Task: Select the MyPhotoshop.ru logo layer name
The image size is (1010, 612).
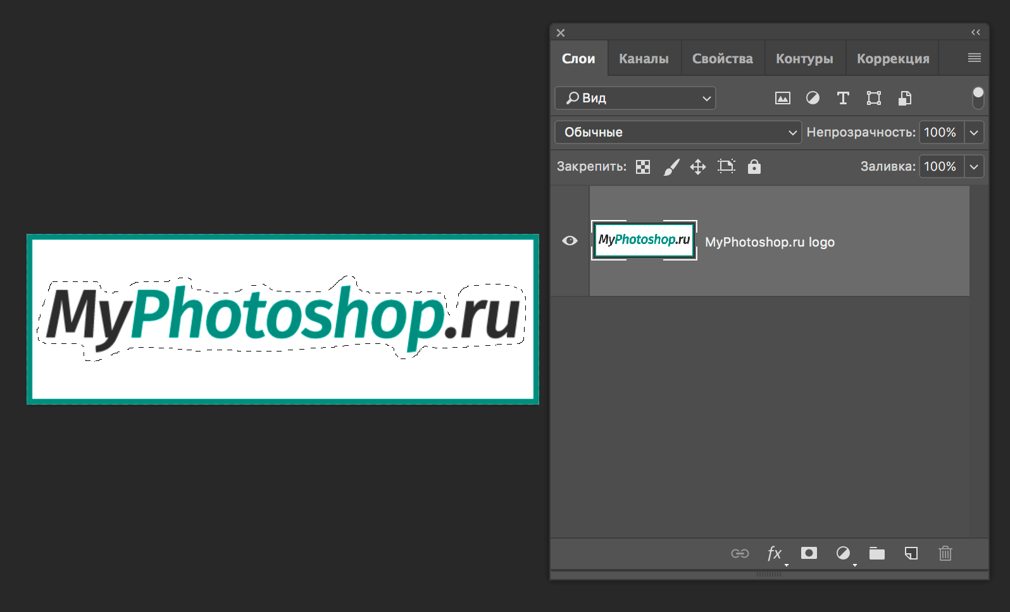Action: [770, 242]
